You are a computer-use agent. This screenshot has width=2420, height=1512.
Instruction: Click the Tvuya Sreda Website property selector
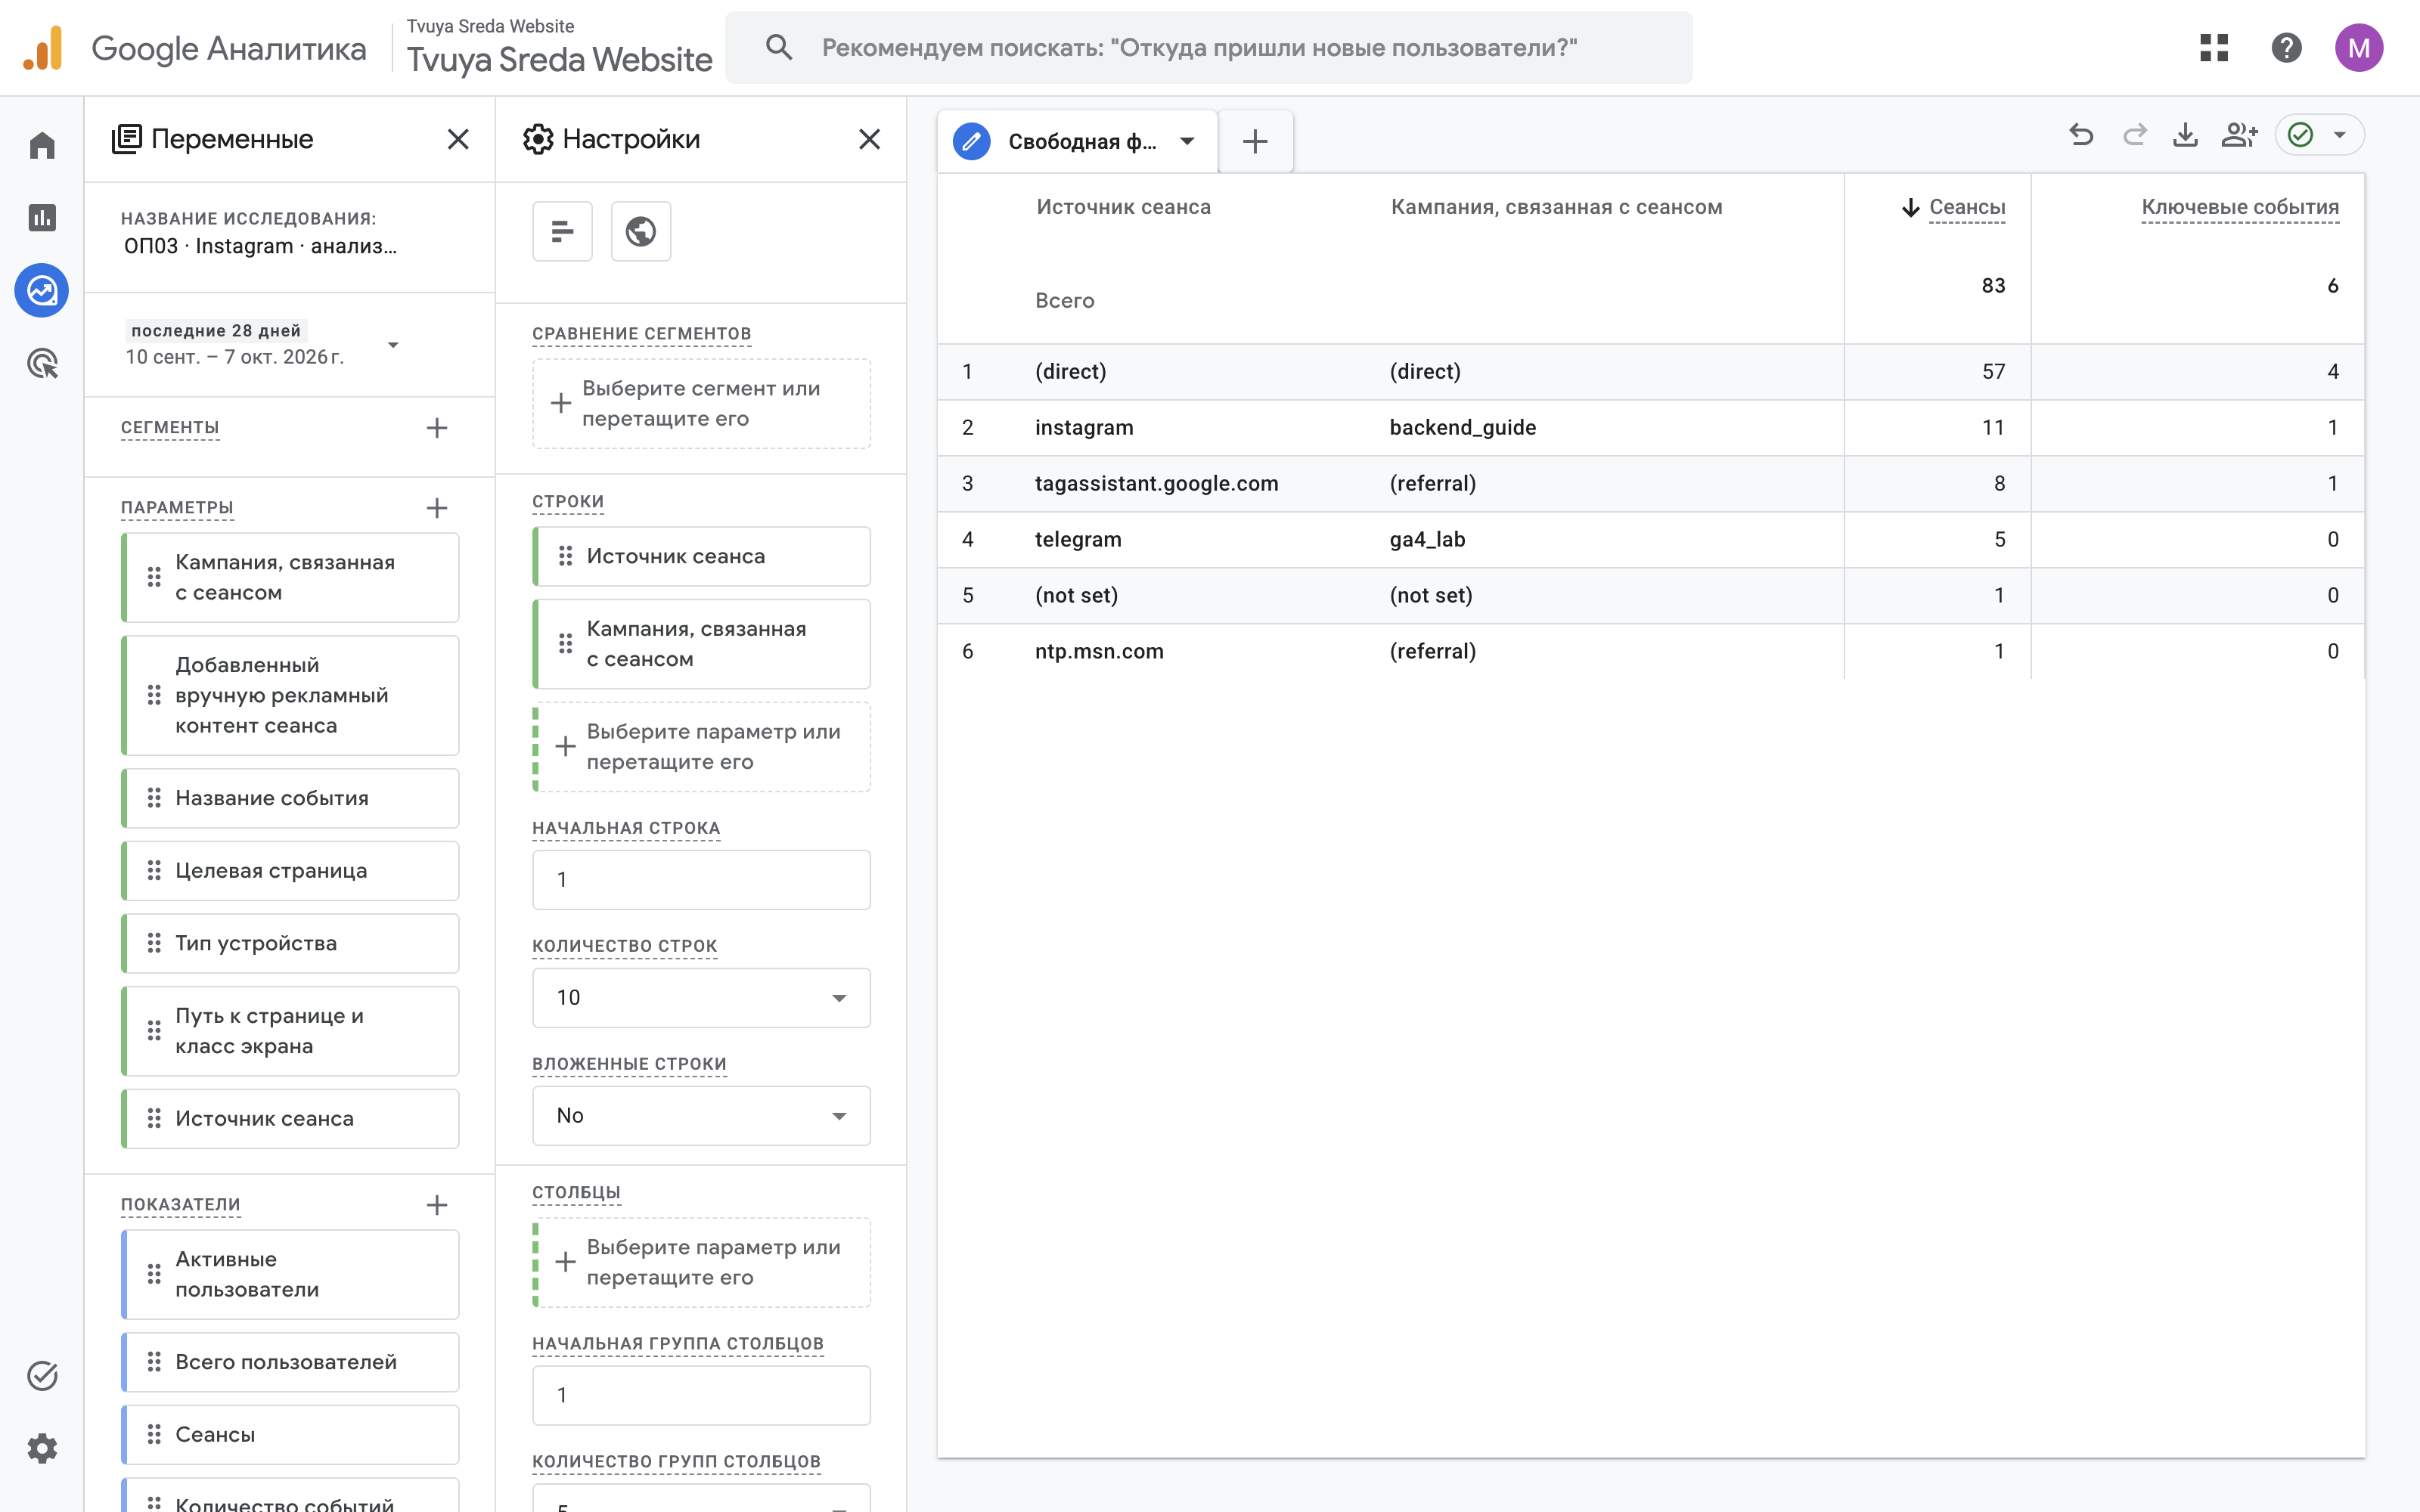point(559,47)
